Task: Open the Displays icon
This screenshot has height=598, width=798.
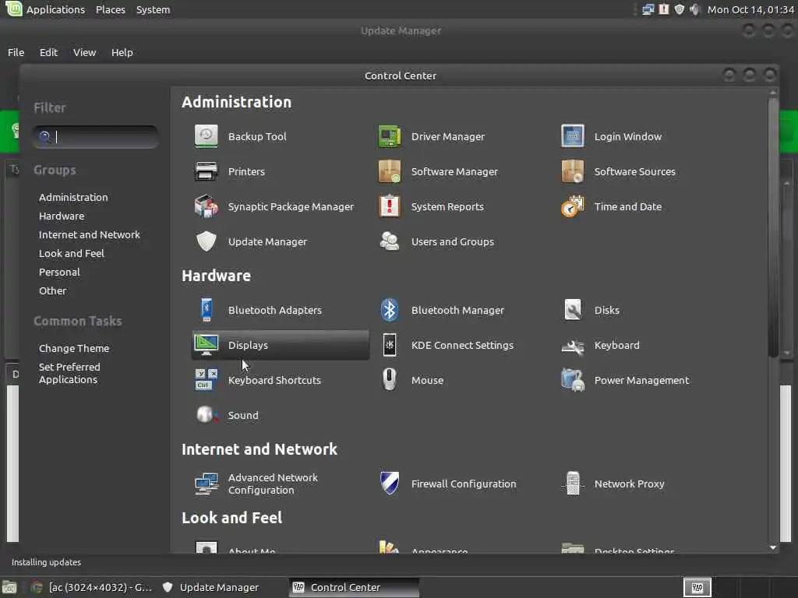Action: tap(206, 345)
